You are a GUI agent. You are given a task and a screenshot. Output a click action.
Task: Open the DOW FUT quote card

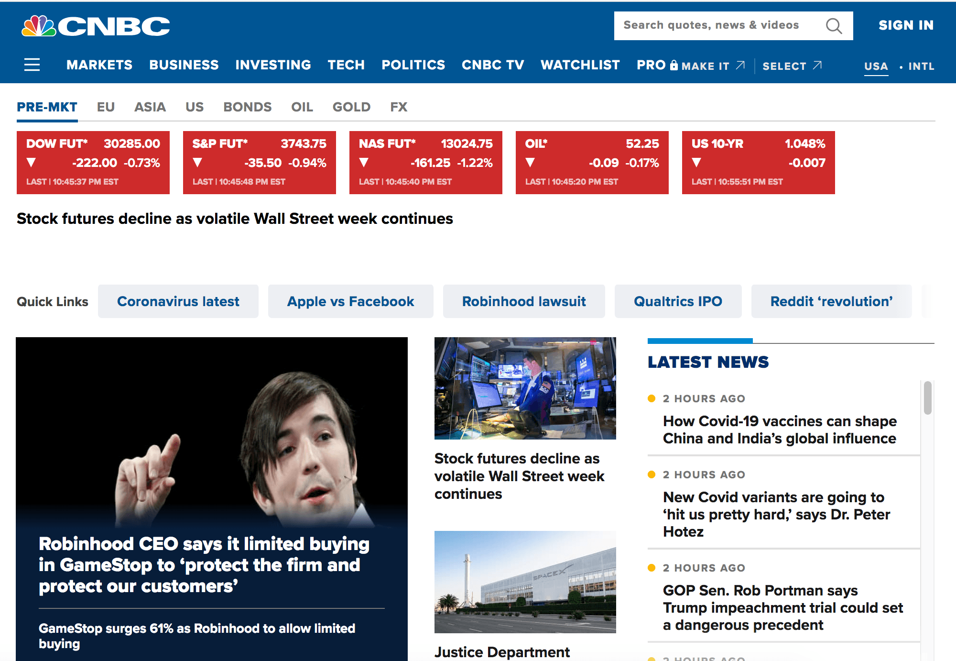[x=93, y=163]
